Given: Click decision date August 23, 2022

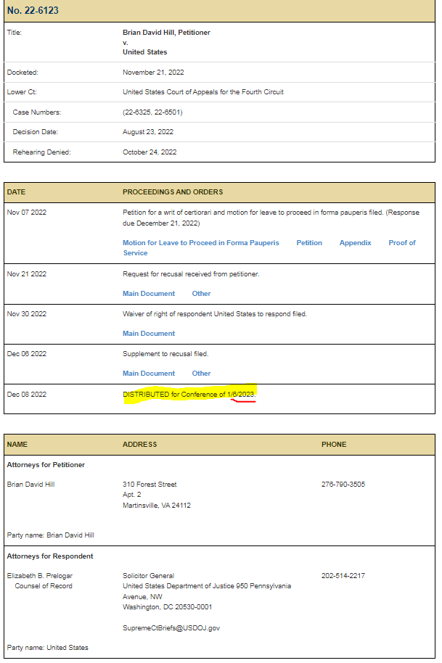Looking at the screenshot, I should [148, 132].
